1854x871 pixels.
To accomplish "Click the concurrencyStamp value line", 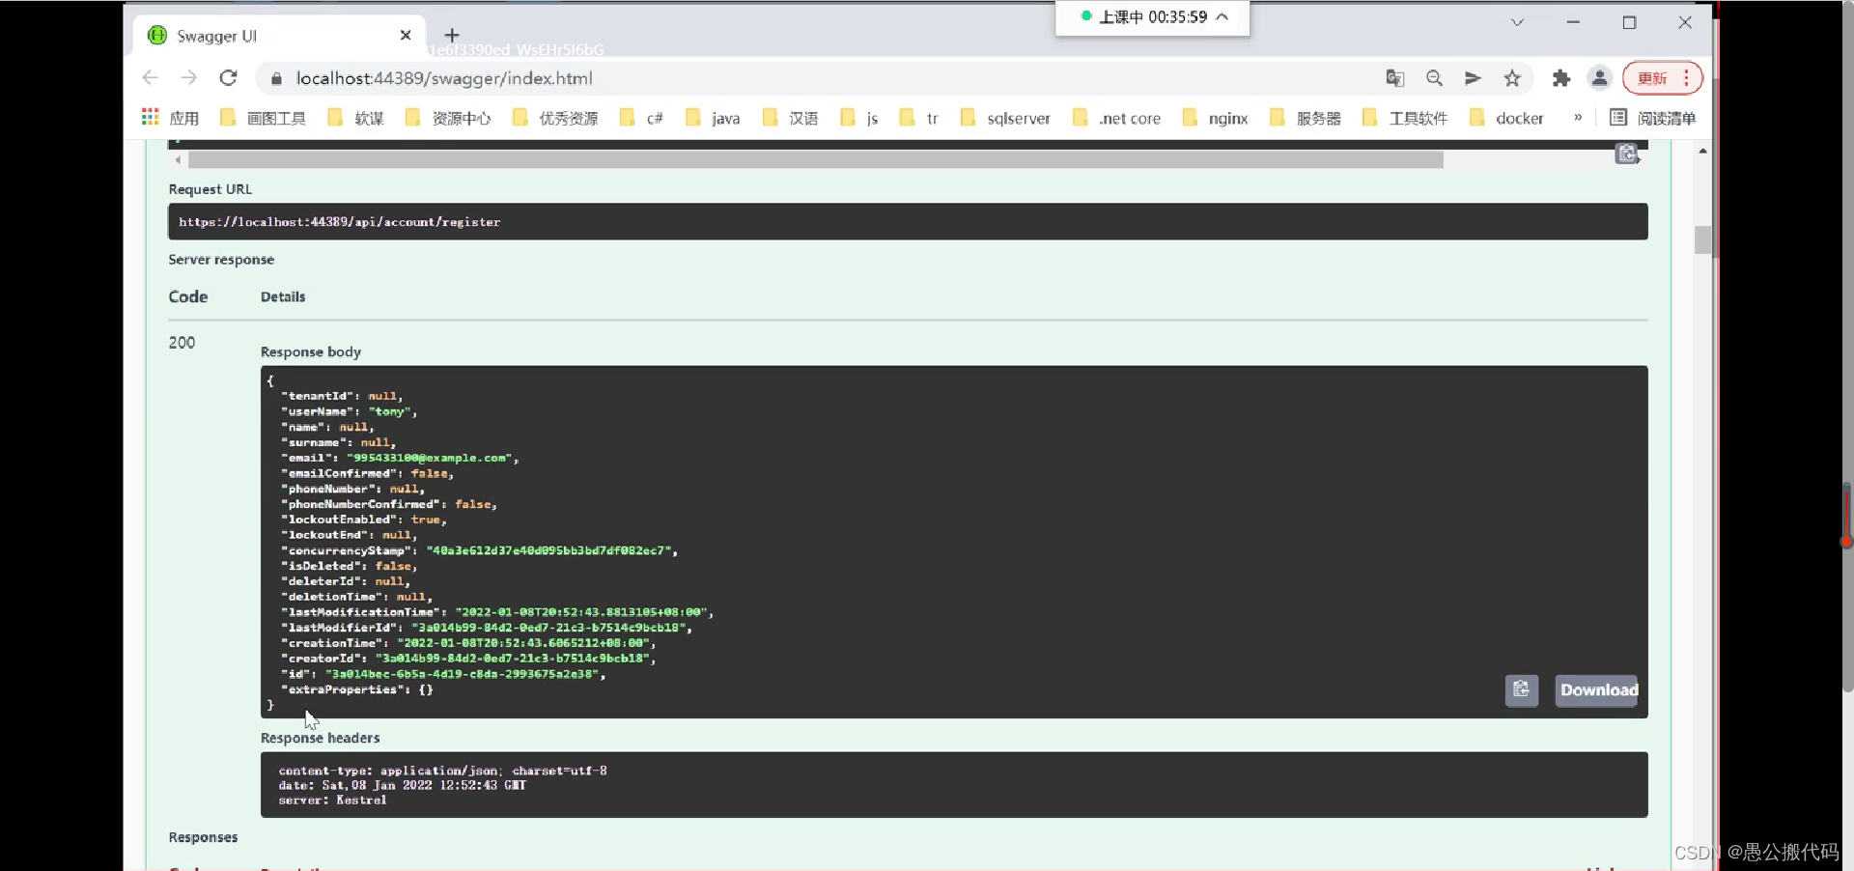I will pos(479,550).
